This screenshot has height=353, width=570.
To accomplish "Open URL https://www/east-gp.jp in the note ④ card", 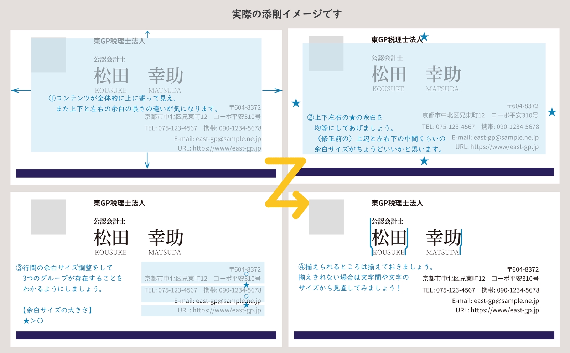I will pyautogui.click(x=497, y=310).
